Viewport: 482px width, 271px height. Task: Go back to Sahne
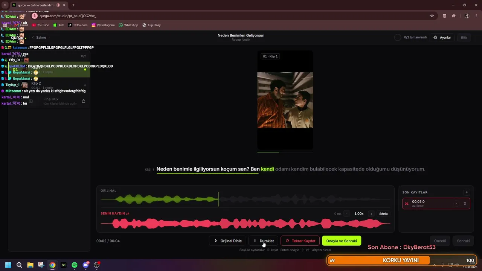tap(39, 38)
